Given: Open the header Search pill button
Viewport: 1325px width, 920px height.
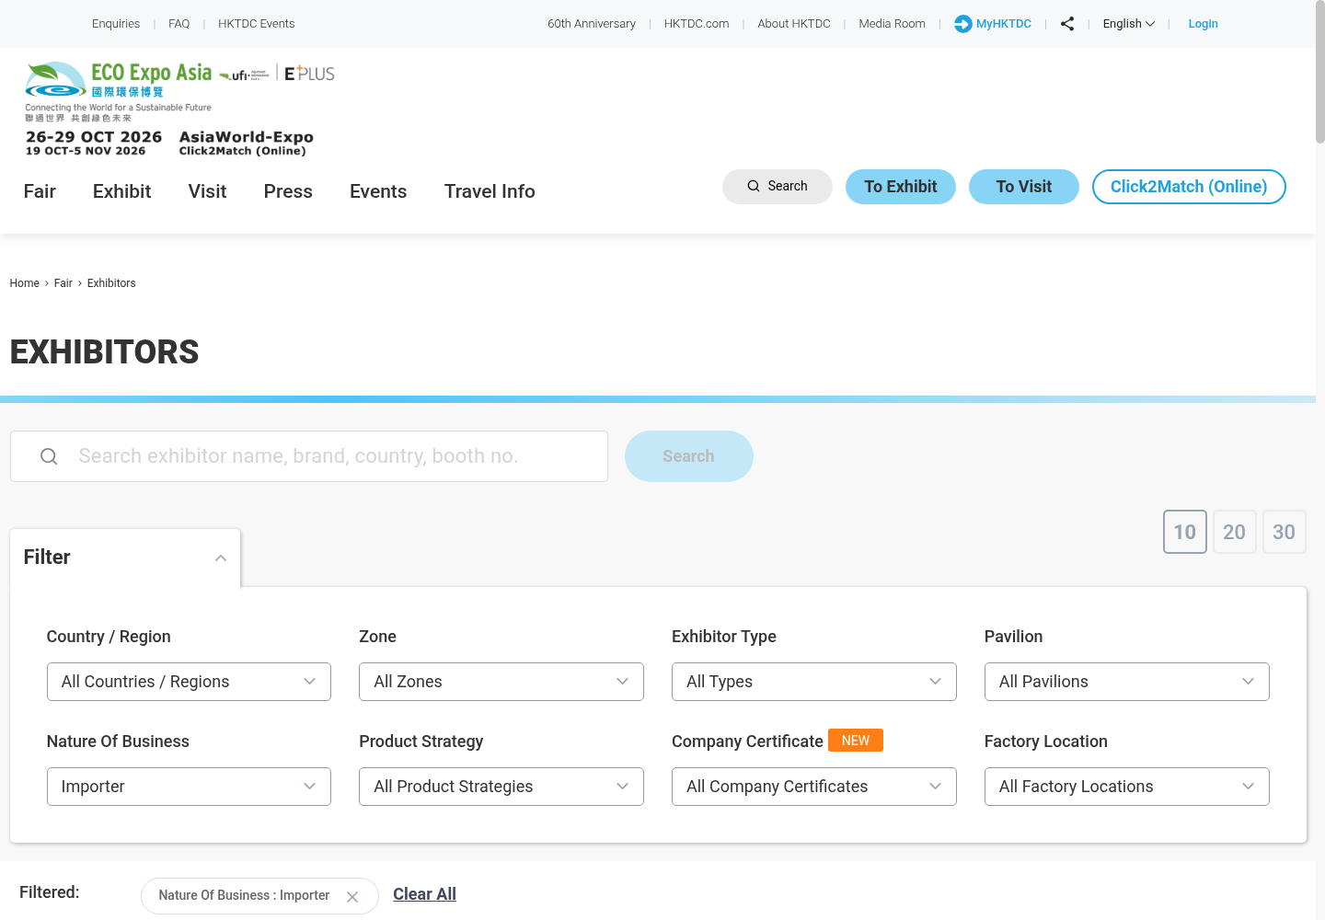Looking at the screenshot, I should point(778,187).
